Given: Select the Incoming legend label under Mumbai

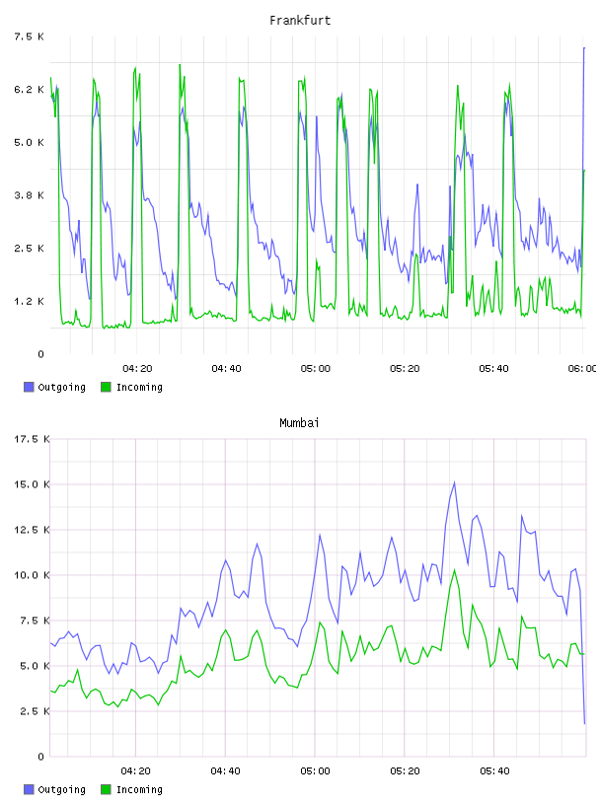Looking at the screenshot, I should pos(139,790).
